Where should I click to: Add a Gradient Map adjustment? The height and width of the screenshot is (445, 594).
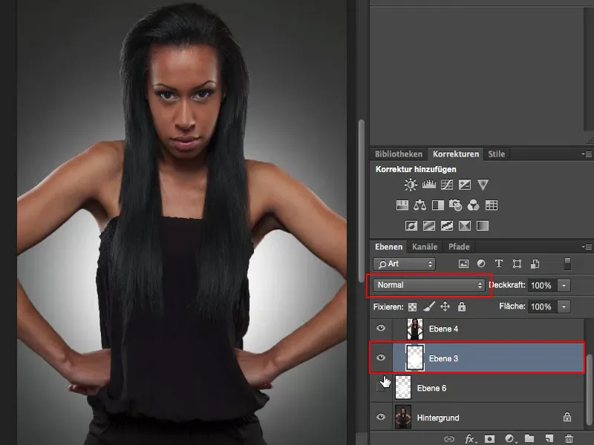pyautogui.click(x=482, y=226)
